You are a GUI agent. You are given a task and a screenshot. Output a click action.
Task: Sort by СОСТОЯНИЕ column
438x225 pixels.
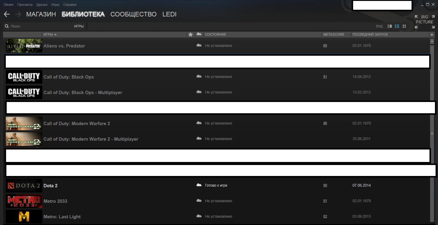pyautogui.click(x=215, y=35)
